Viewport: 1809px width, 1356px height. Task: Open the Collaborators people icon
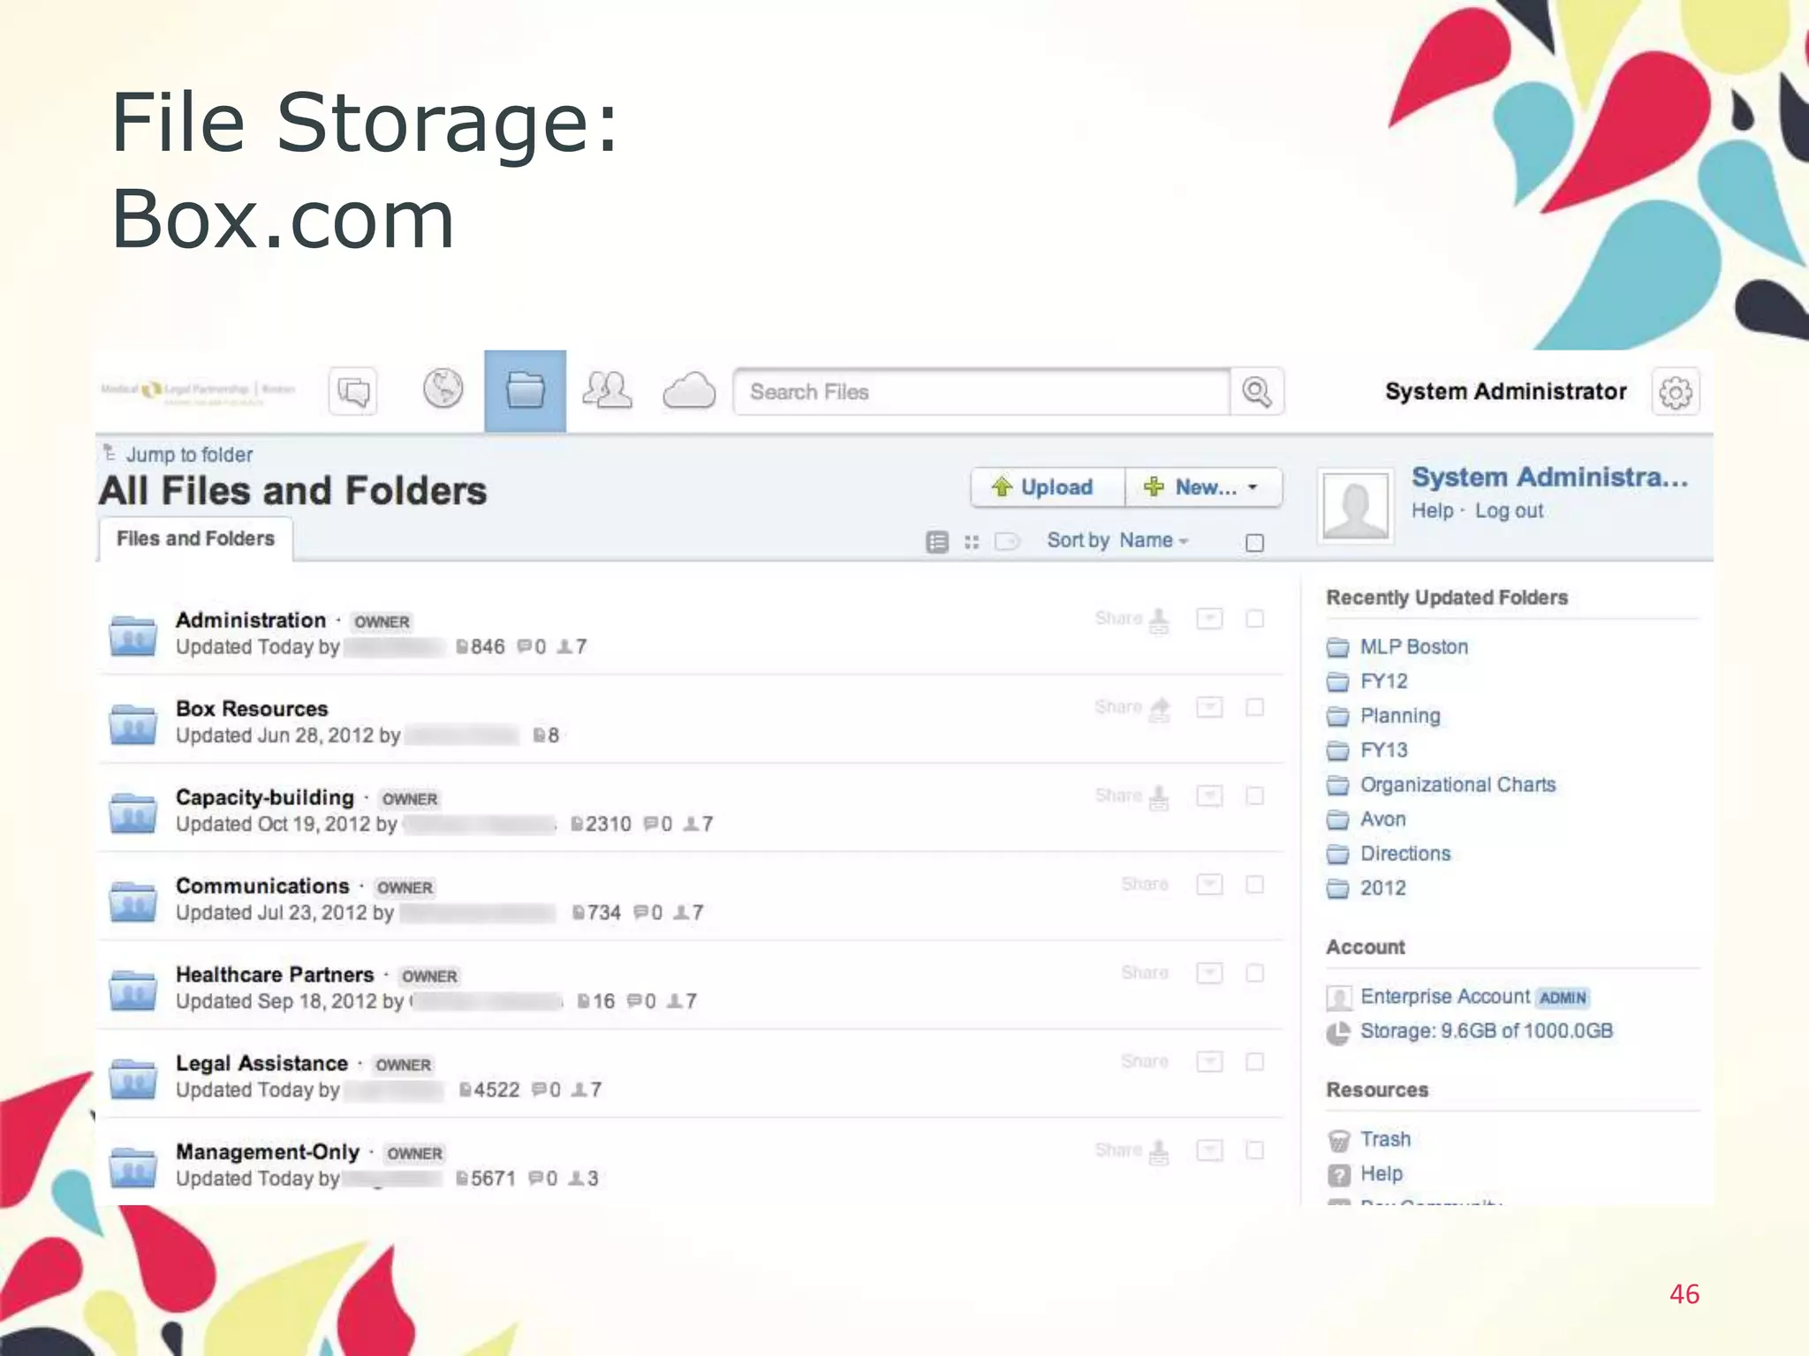coord(607,389)
